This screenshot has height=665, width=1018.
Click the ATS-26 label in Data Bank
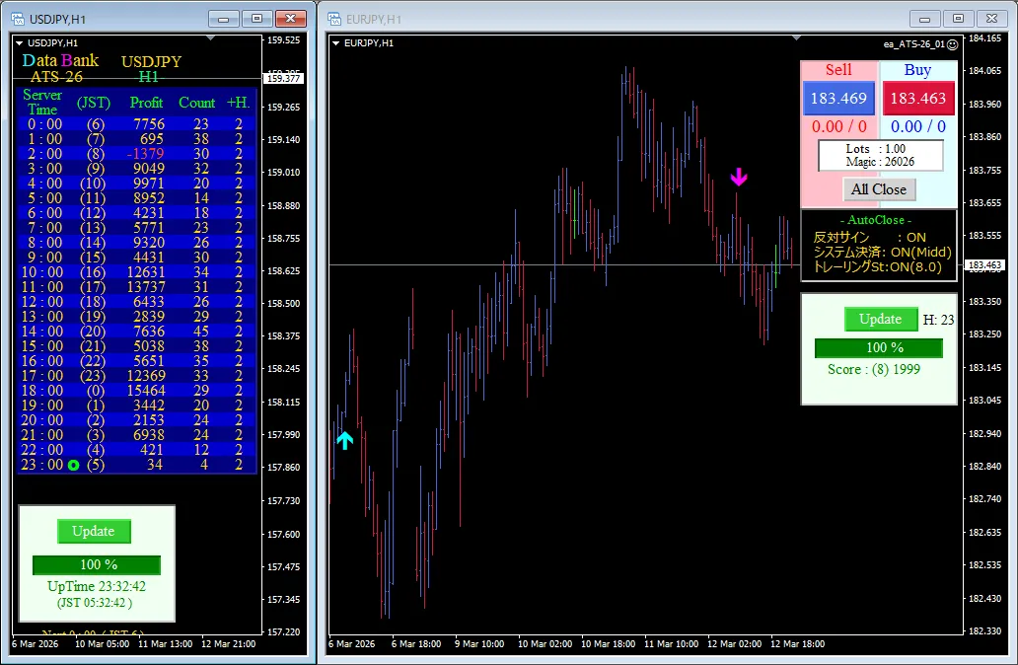click(56, 77)
